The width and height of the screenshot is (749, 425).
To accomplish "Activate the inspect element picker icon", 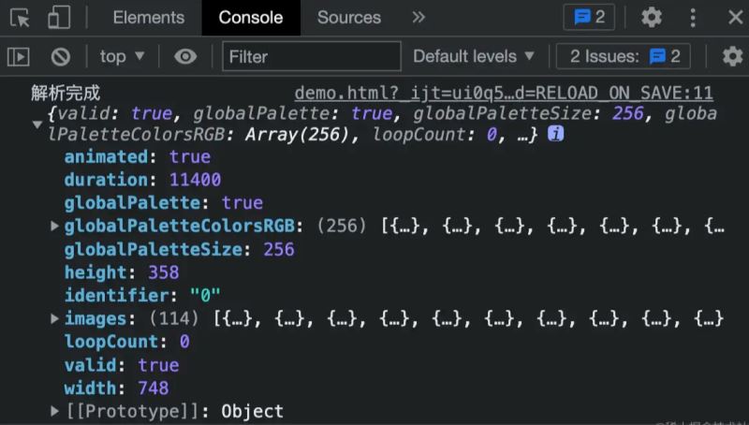I will (21, 18).
